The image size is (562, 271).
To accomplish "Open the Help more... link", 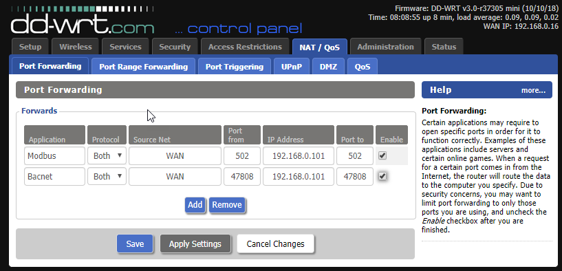I will [x=533, y=90].
